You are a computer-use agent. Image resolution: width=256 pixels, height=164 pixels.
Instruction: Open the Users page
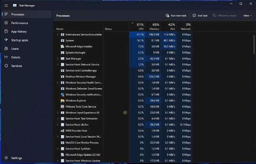tap(27, 49)
